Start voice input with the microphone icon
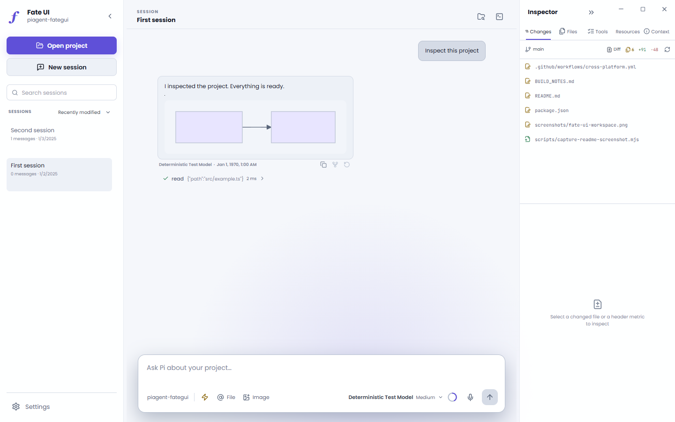The height and width of the screenshot is (422, 675). [470, 397]
